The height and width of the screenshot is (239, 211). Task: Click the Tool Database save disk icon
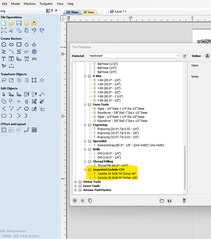click(x=170, y=200)
